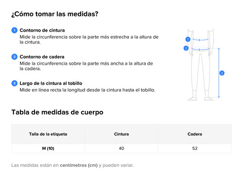Click the "Cintura" column header

click(121, 134)
